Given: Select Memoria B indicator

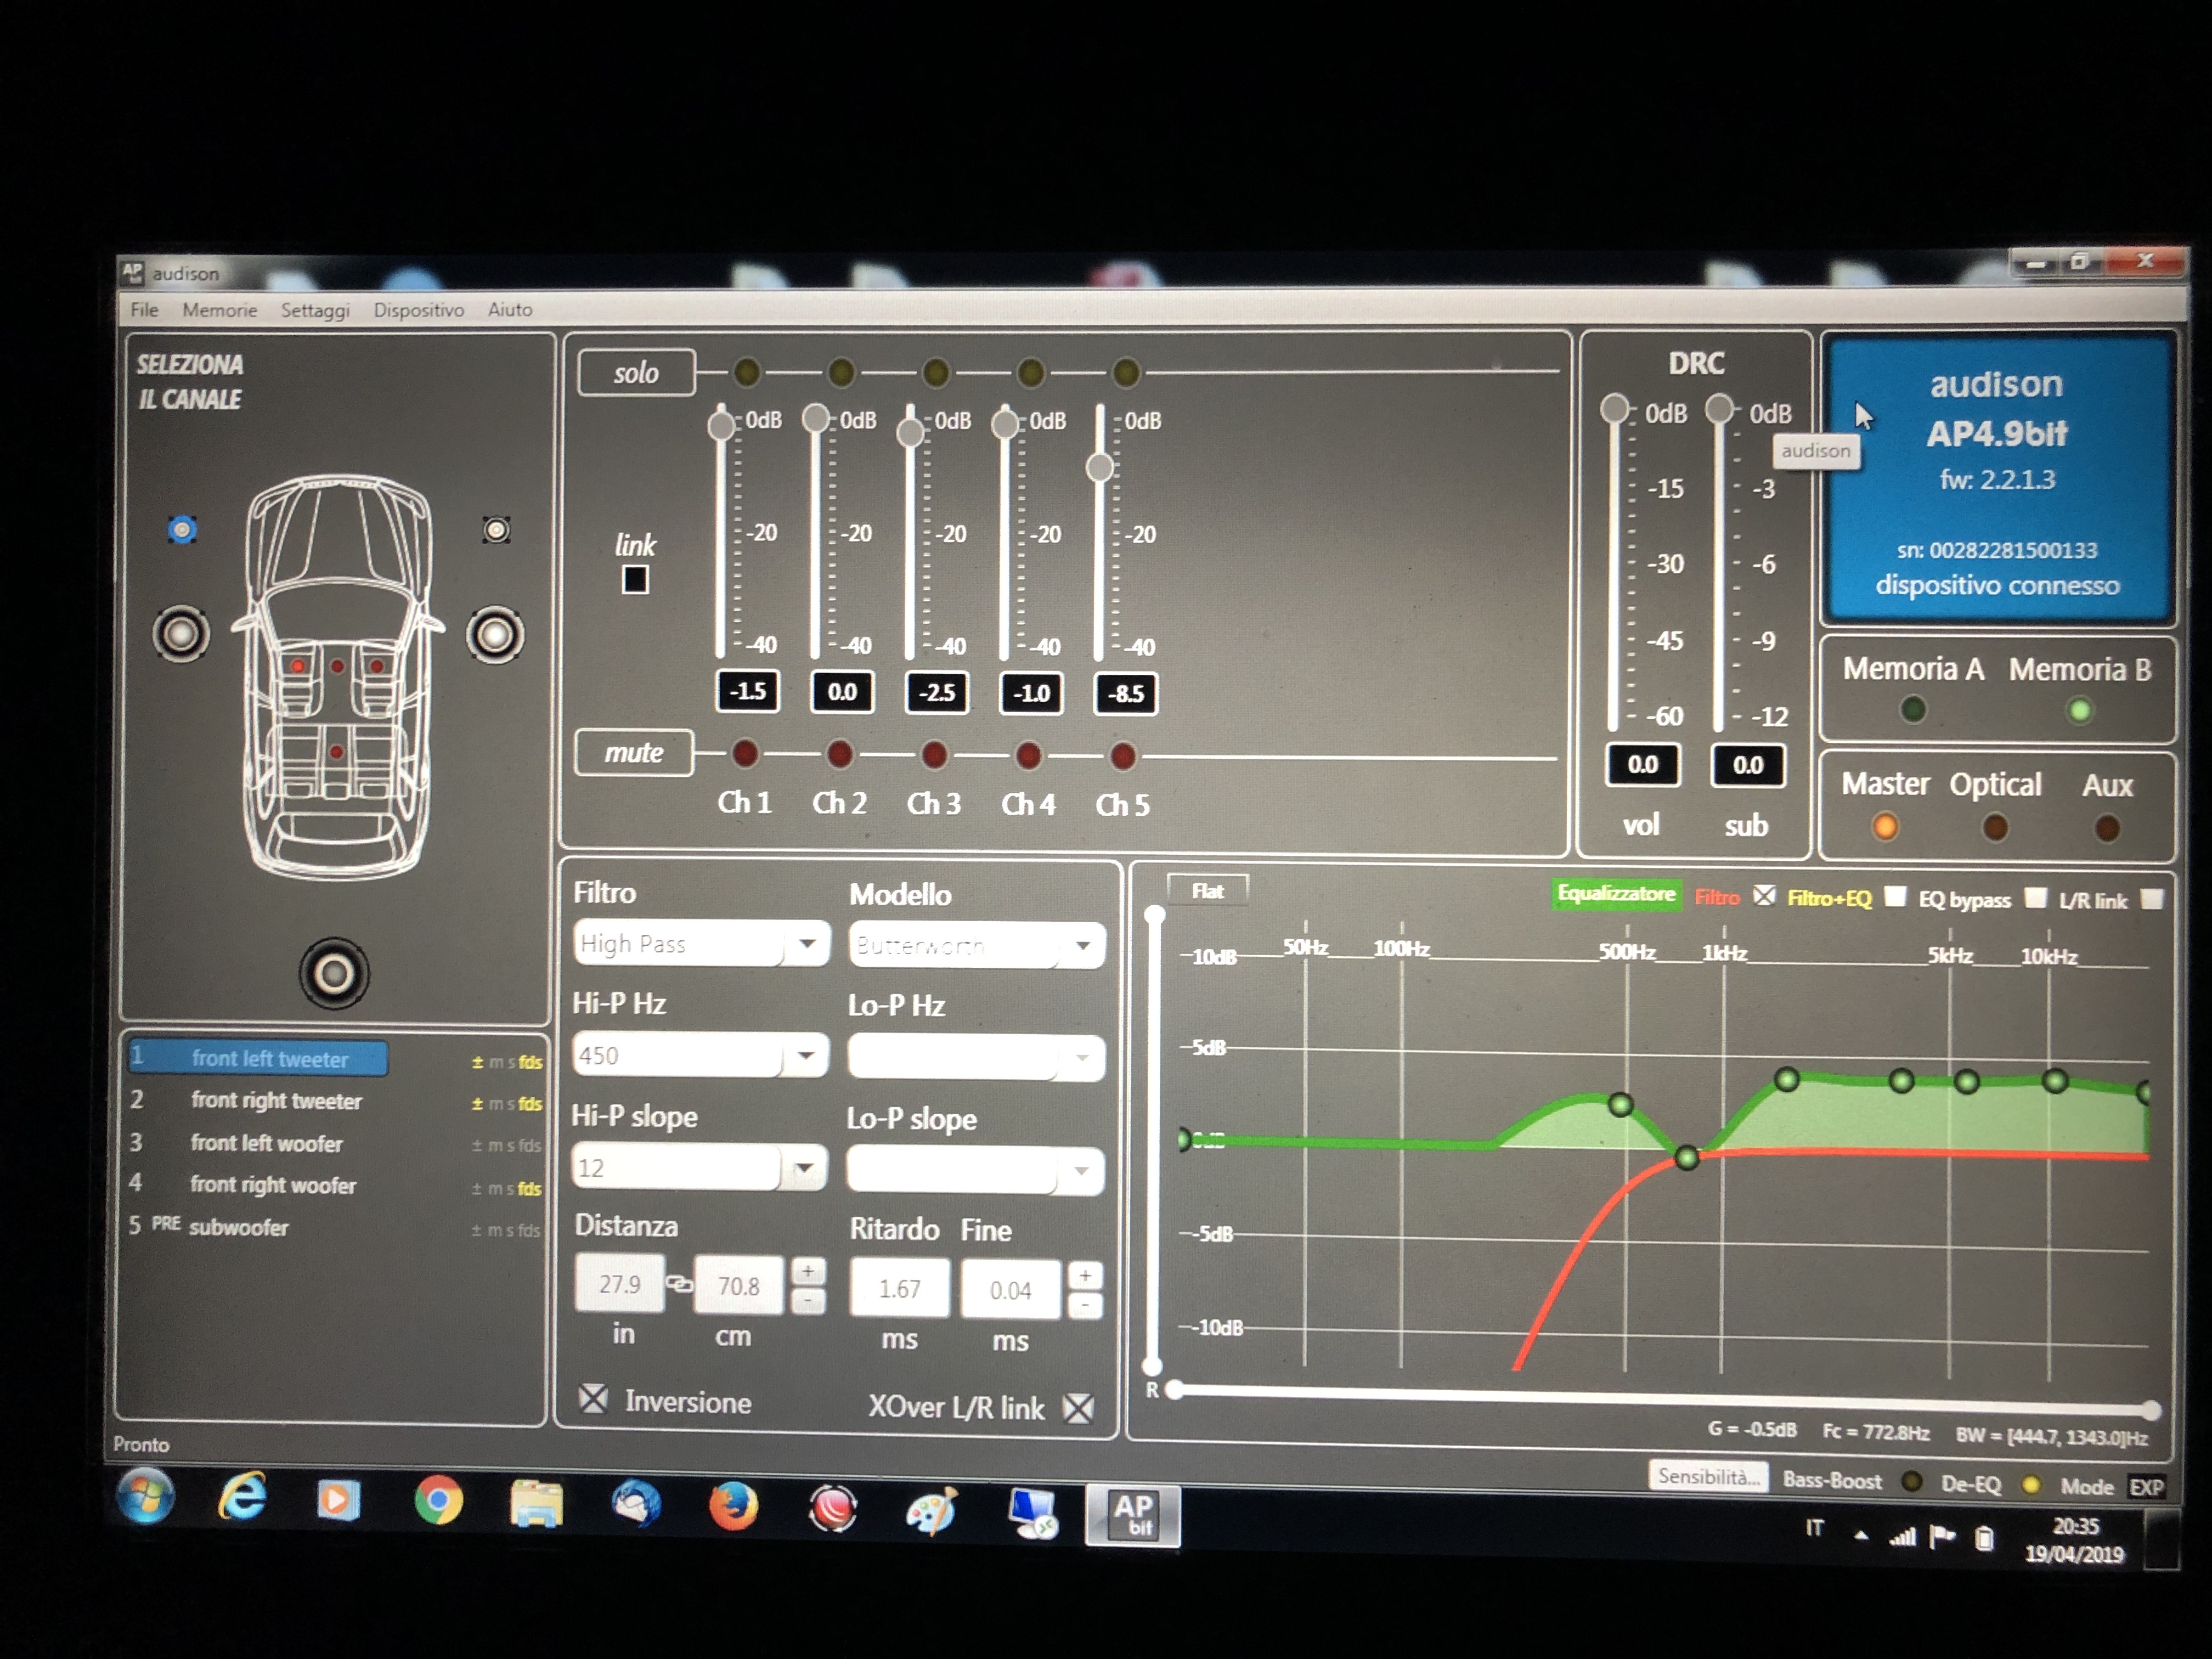Looking at the screenshot, I should click(x=2080, y=711).
